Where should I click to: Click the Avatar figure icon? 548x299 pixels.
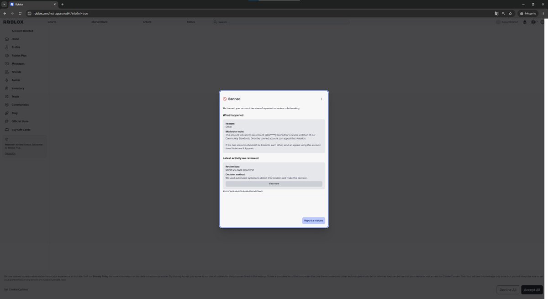coord(7,80)
